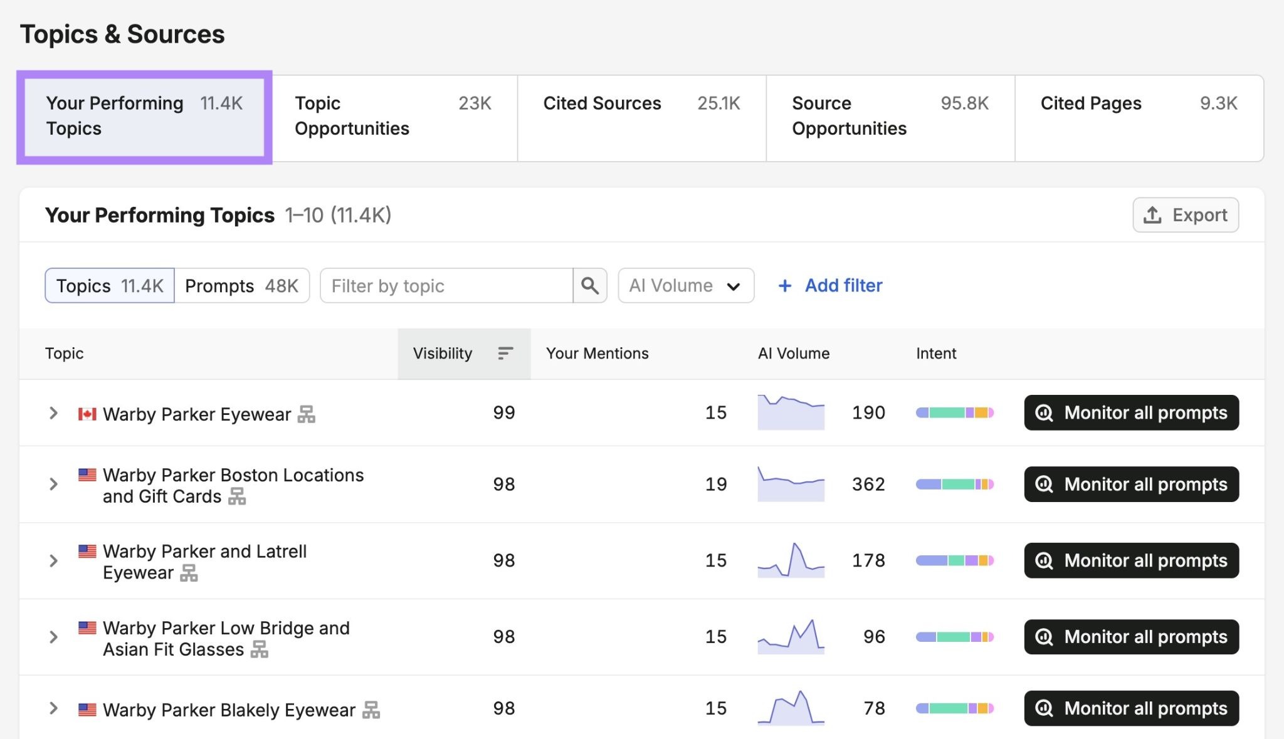This screenshot has height=739, width=1284.
Task: Open the Cited Pages tab
Action: pos(1139,118)
